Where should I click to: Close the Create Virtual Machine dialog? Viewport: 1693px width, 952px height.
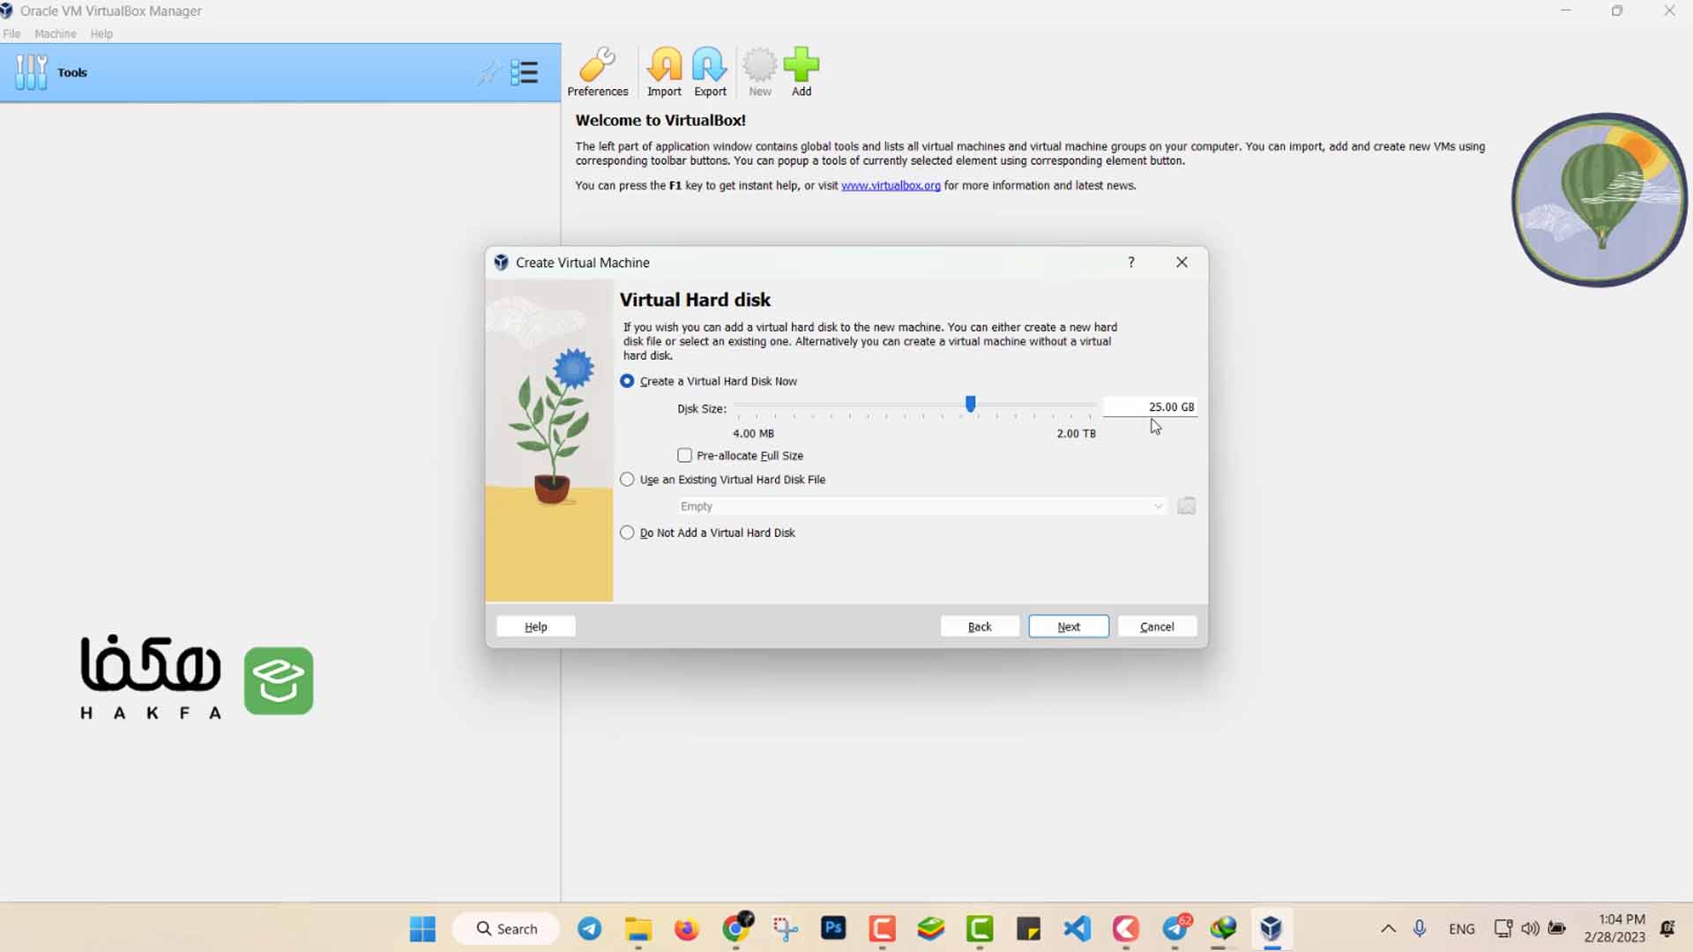tap(1182, 262)
